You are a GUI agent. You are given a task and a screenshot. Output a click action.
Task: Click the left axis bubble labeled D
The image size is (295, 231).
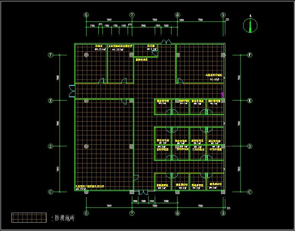click(x=50, y=146)
